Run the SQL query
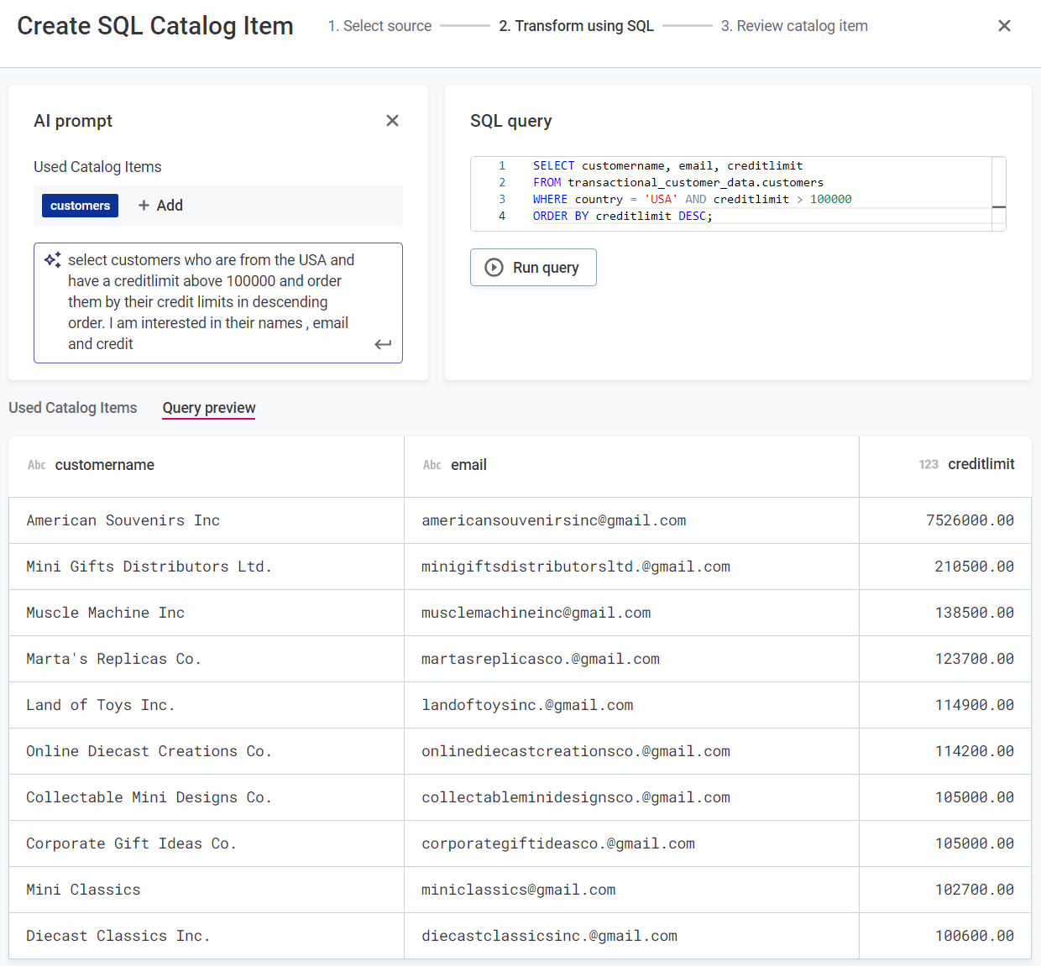This screenshot has width=1041, height=966. coord(533,268)
